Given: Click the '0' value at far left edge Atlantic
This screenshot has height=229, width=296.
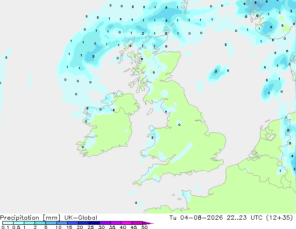Looking at the screenshot, I should [x=0, y=83].
